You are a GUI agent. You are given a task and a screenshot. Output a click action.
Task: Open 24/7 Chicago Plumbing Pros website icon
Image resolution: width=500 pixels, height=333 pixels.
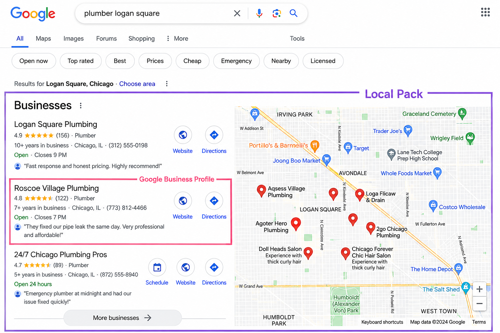186,267
